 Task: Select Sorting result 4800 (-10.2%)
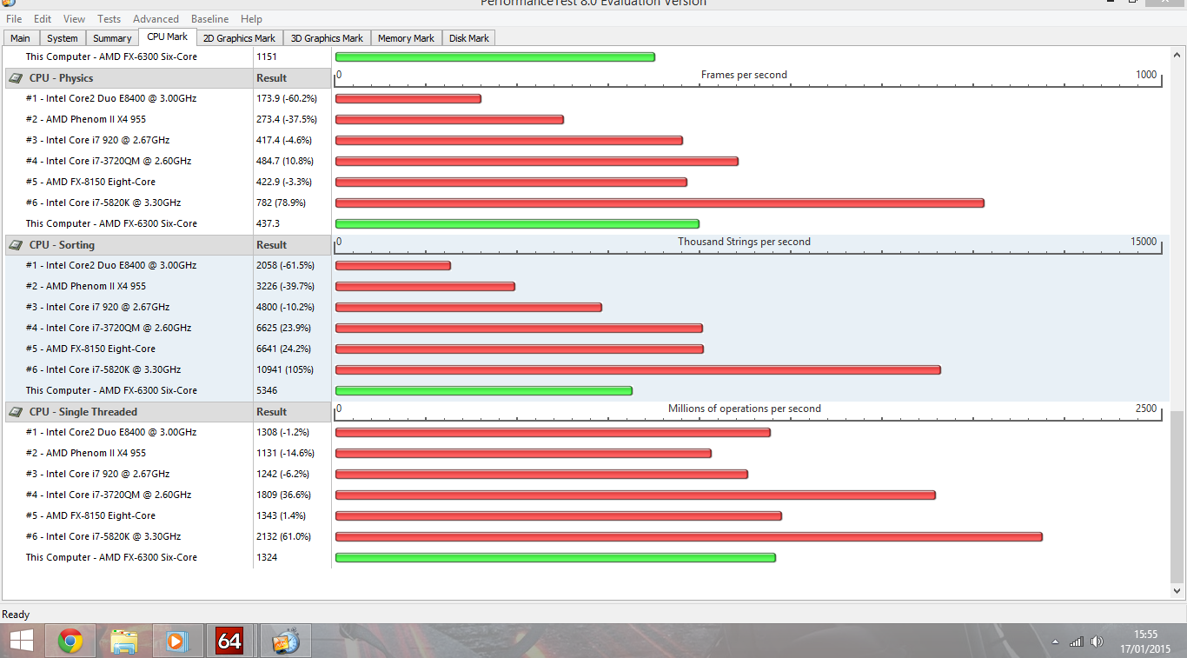[285, 307]
